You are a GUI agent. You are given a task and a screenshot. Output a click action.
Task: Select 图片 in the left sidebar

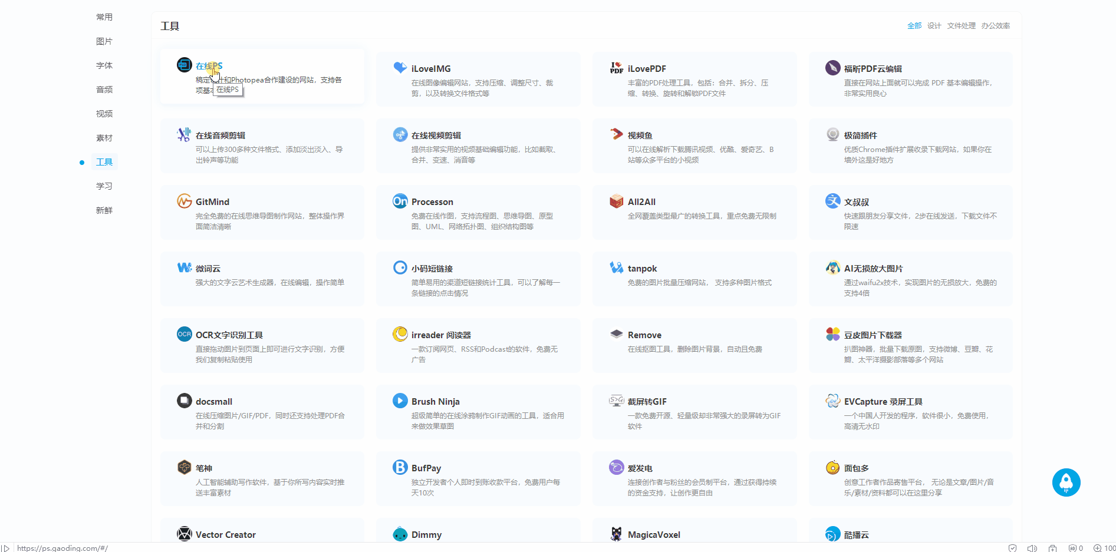point(104,41)
